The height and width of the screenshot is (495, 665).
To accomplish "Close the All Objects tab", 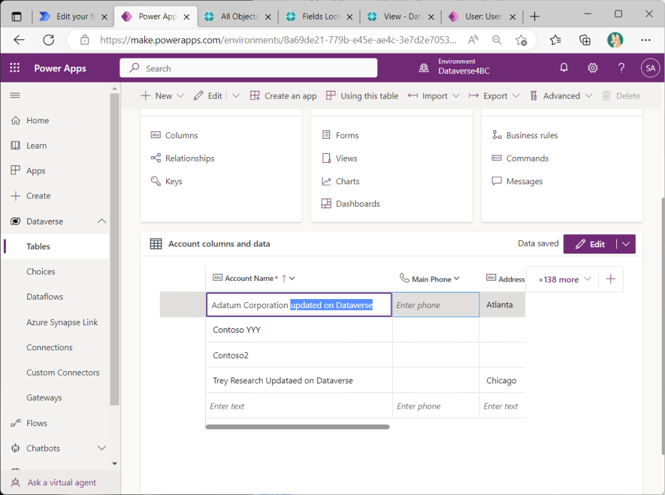I will 268,17.
